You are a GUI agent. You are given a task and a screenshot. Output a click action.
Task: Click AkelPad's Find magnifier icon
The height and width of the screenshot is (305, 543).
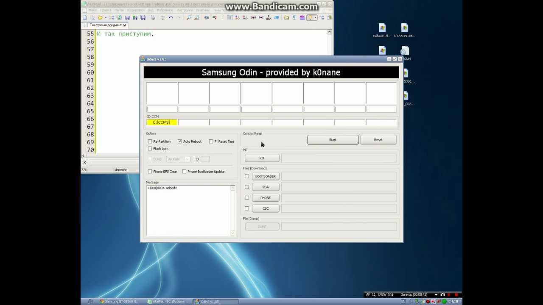coord(189,17)
